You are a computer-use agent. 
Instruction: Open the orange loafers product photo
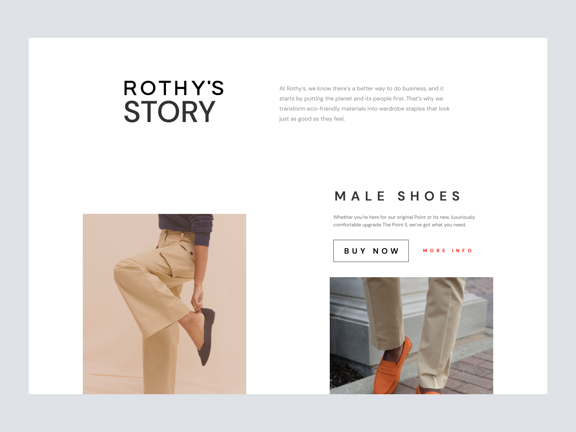pos(411,336)
